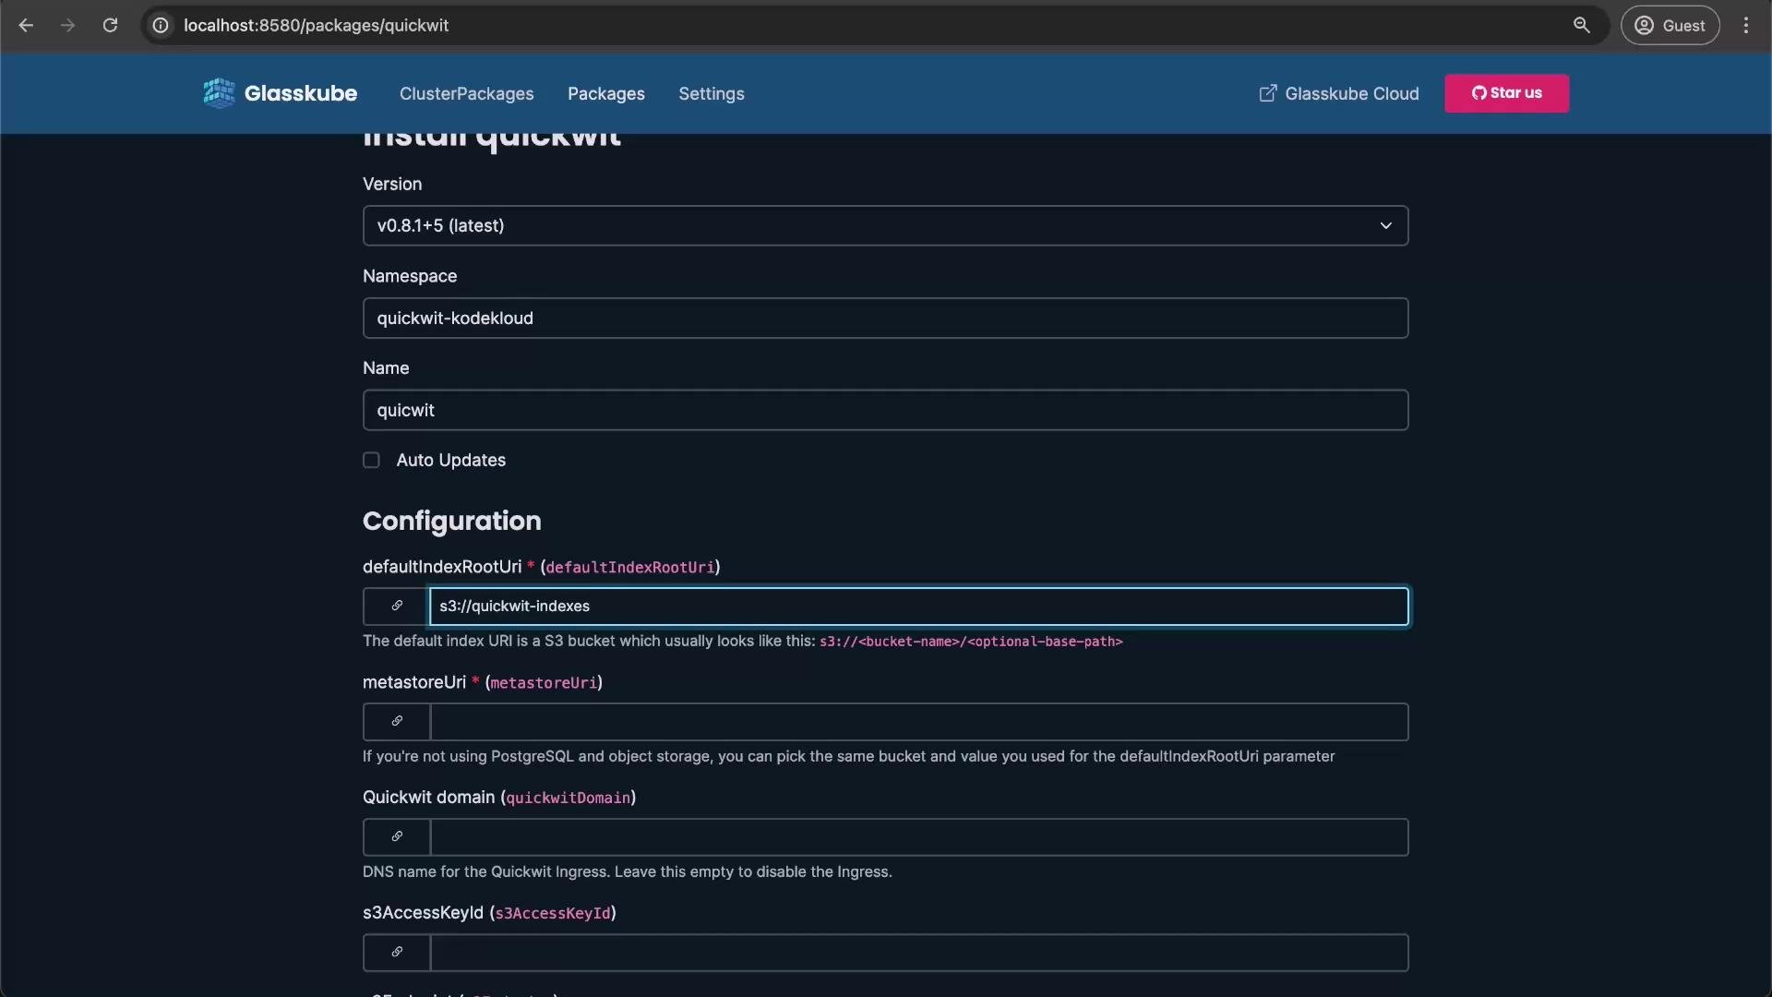The image size is (1772, 997).
Task: Click the Glasskube brand name
Action: point(300,93)
